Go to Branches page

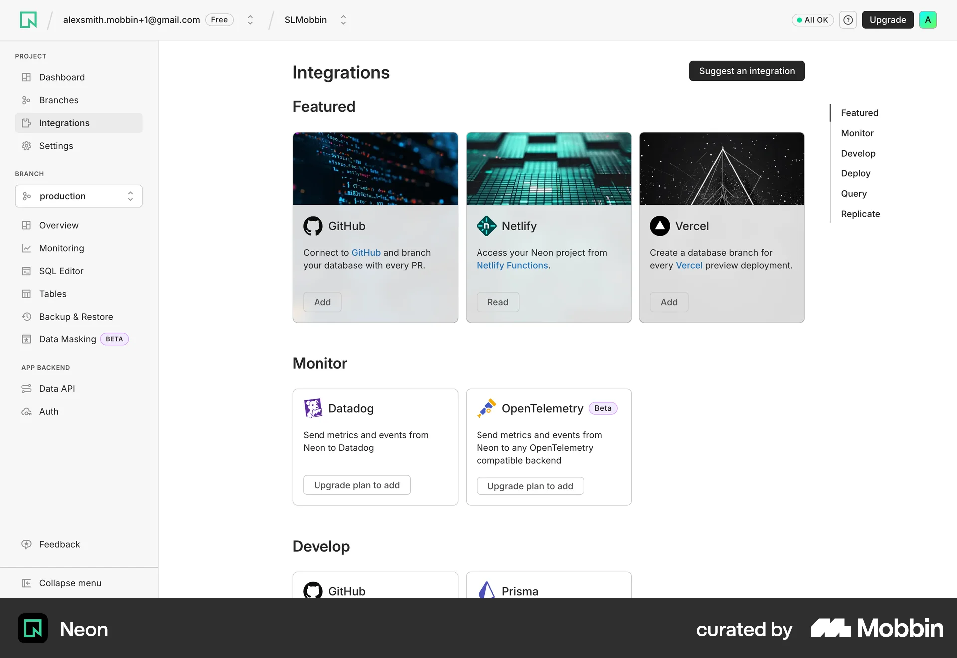(79, 100)
